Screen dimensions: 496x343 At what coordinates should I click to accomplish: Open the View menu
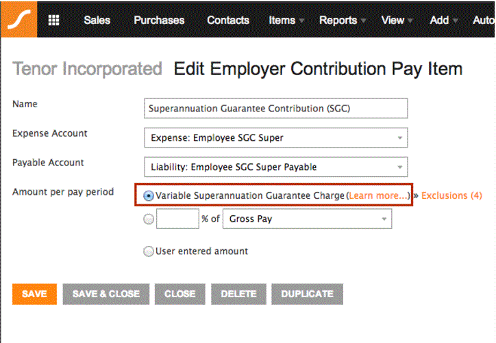397,20
